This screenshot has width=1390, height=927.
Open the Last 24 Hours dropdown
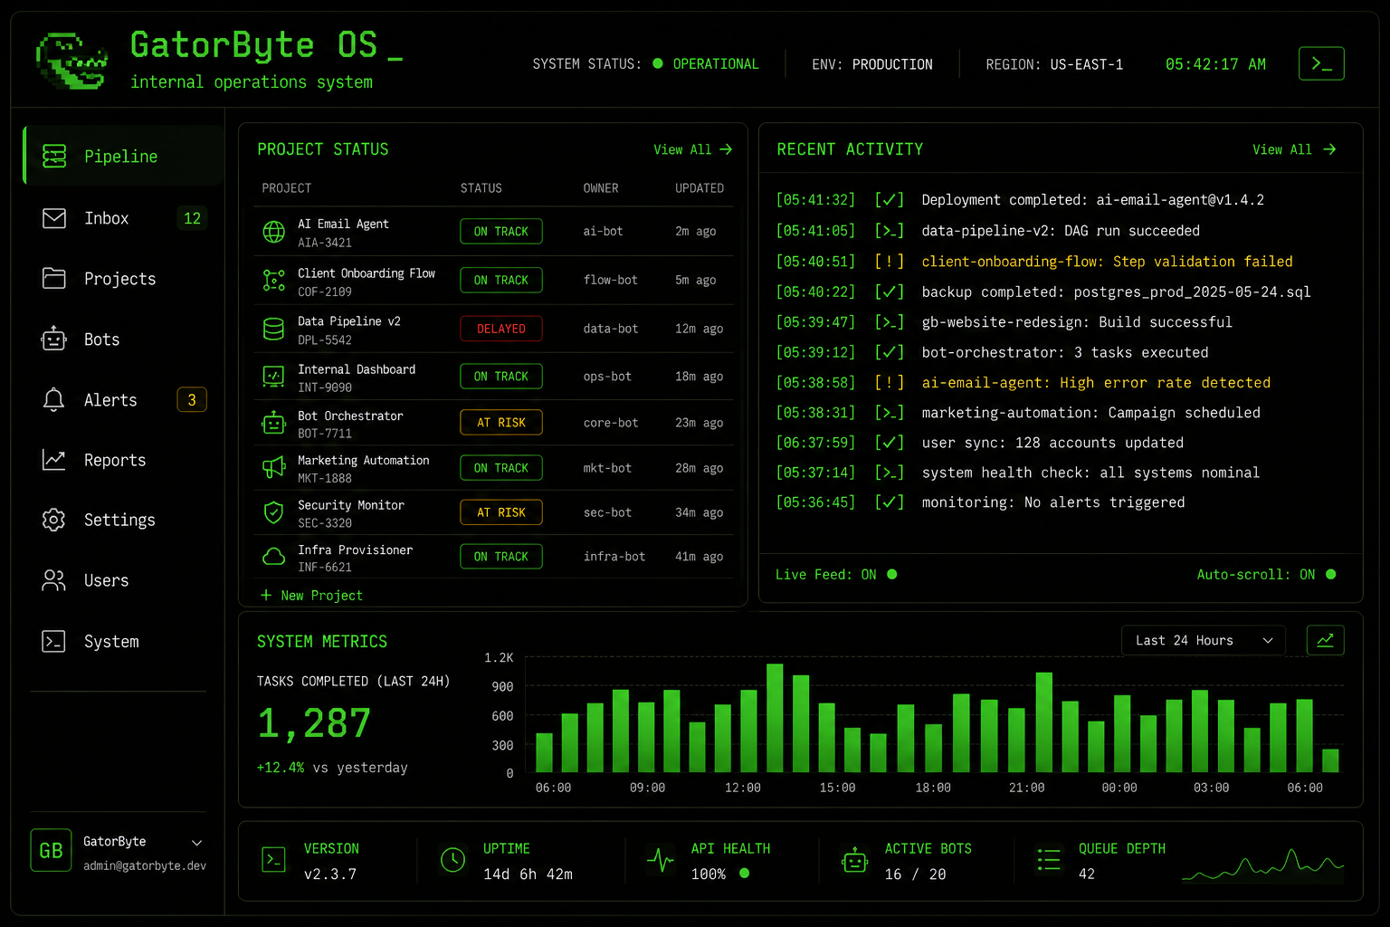[1204, 640]
